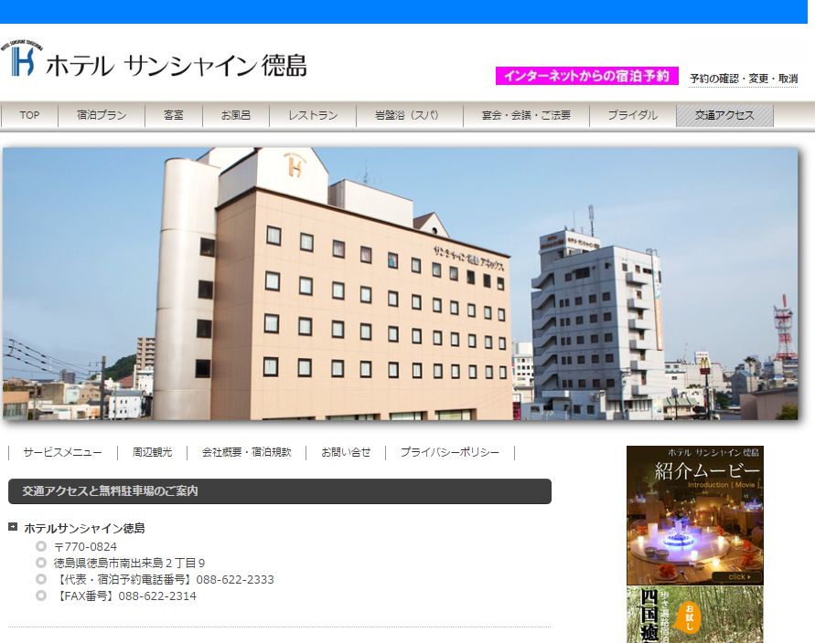Go to the ブライダル tab

click(x=632, y=116)
